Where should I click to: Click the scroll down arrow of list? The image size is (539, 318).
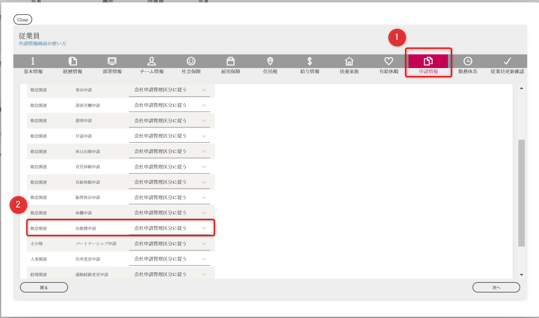pos(521,275)
